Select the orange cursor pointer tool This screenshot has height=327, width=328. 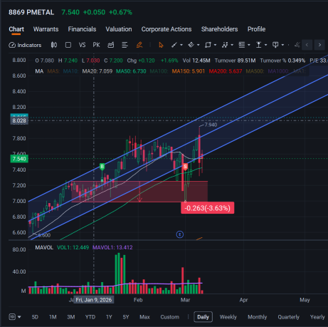(x=161, y=45)
